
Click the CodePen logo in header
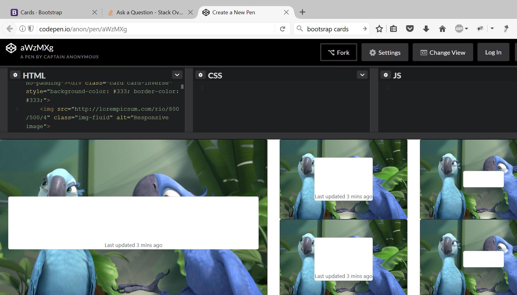pyautogui.click(x=11, y=48)
